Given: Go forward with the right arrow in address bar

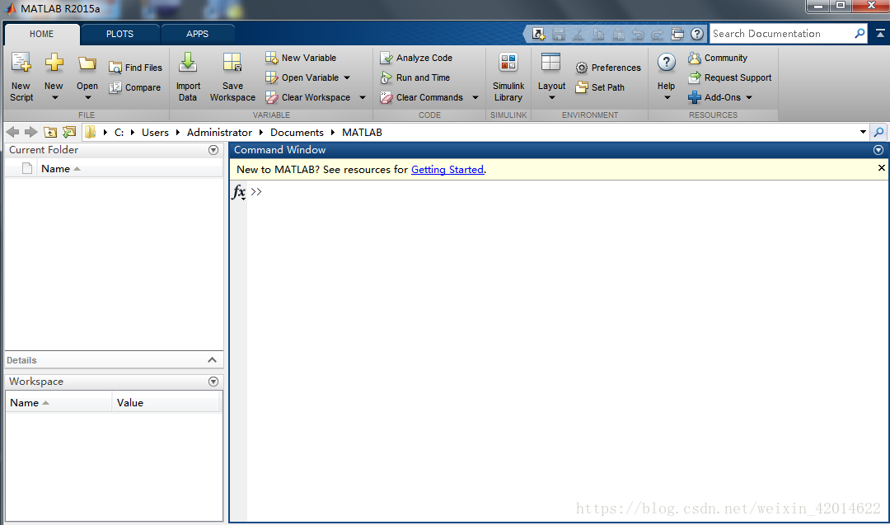Looking at the screenshot, I should [x=31, y=132].
